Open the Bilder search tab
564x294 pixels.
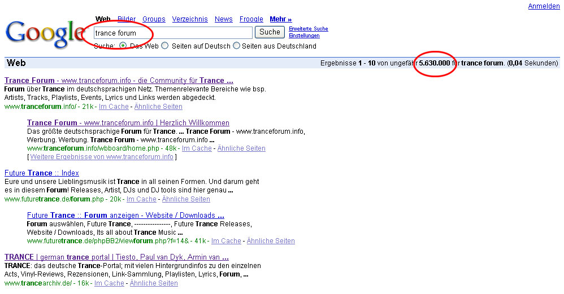tap(127, 19)
